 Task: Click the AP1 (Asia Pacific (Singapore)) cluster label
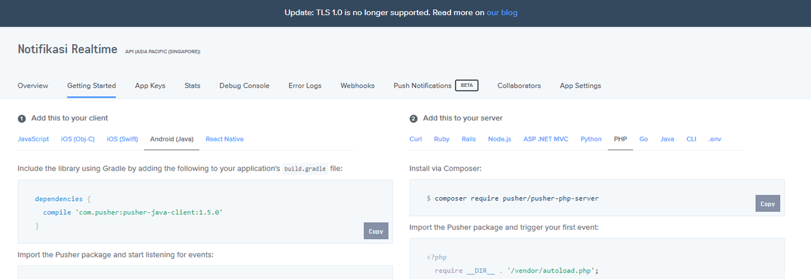point(163,51)
